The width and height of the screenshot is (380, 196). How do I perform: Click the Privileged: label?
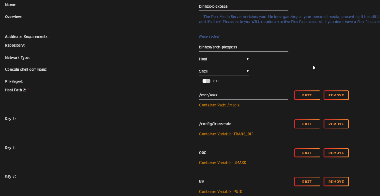pyautogui.click(x=14, y=81)
